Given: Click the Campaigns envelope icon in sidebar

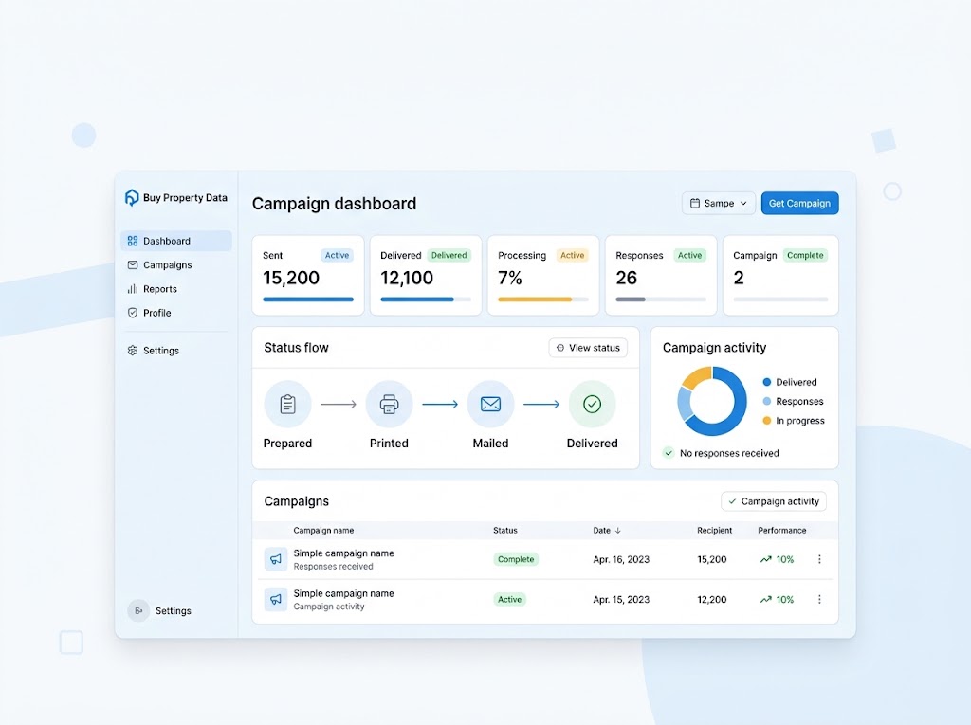Looking at the screenshot, I should [133, 265].
